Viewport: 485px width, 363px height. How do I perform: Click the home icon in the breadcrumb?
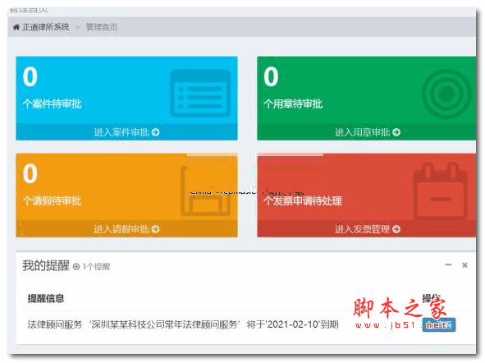[x=16, y=27]
